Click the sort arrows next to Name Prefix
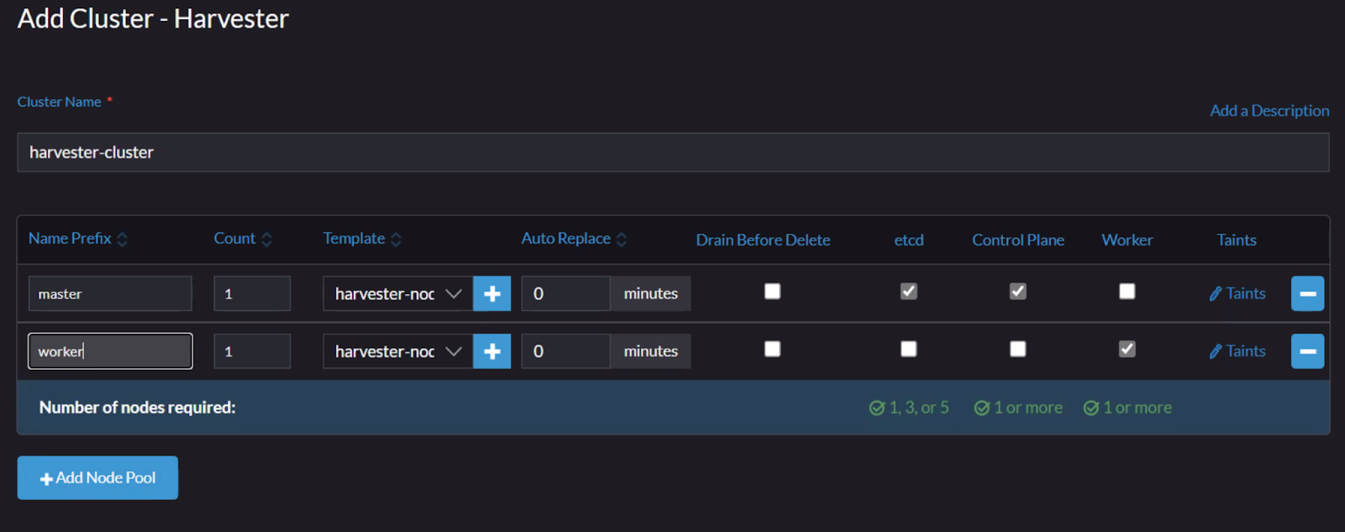The width and height of the screenshot is (1345, 532). 122,240
